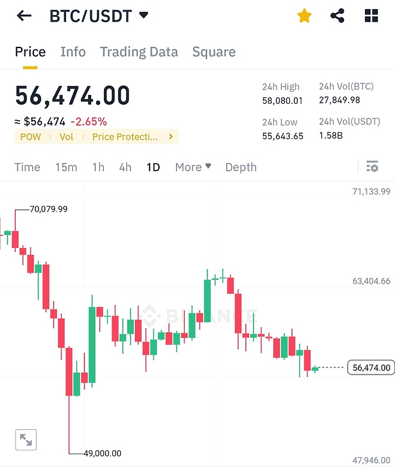Image resolution: width=395 pixels, height=467 pixels.
Task: Select the 1h chart interval
Action: click(98, 167)
